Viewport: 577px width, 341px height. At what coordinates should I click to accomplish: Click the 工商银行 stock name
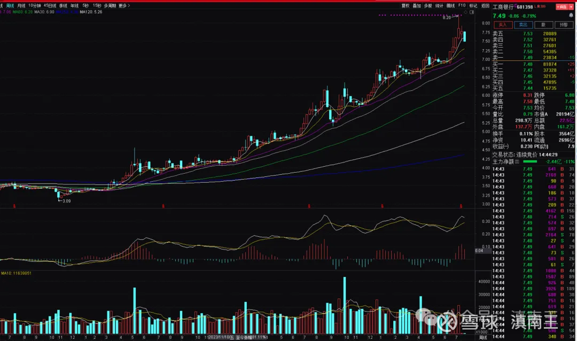[503, 7]
